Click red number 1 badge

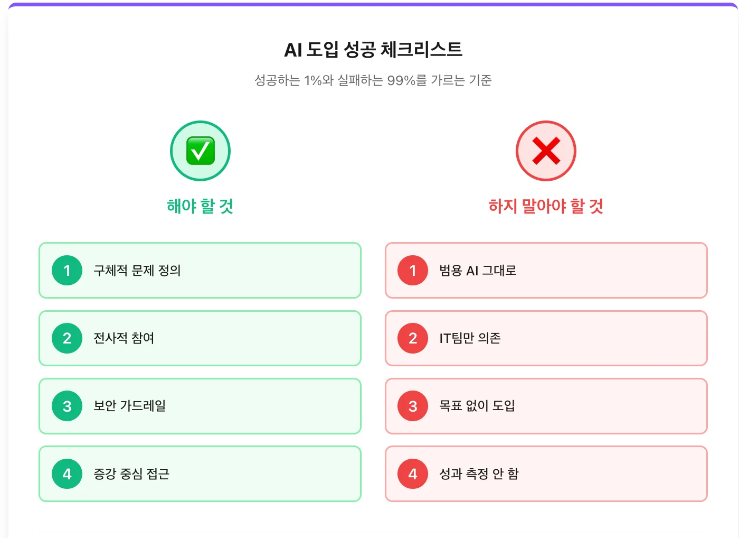413,271
